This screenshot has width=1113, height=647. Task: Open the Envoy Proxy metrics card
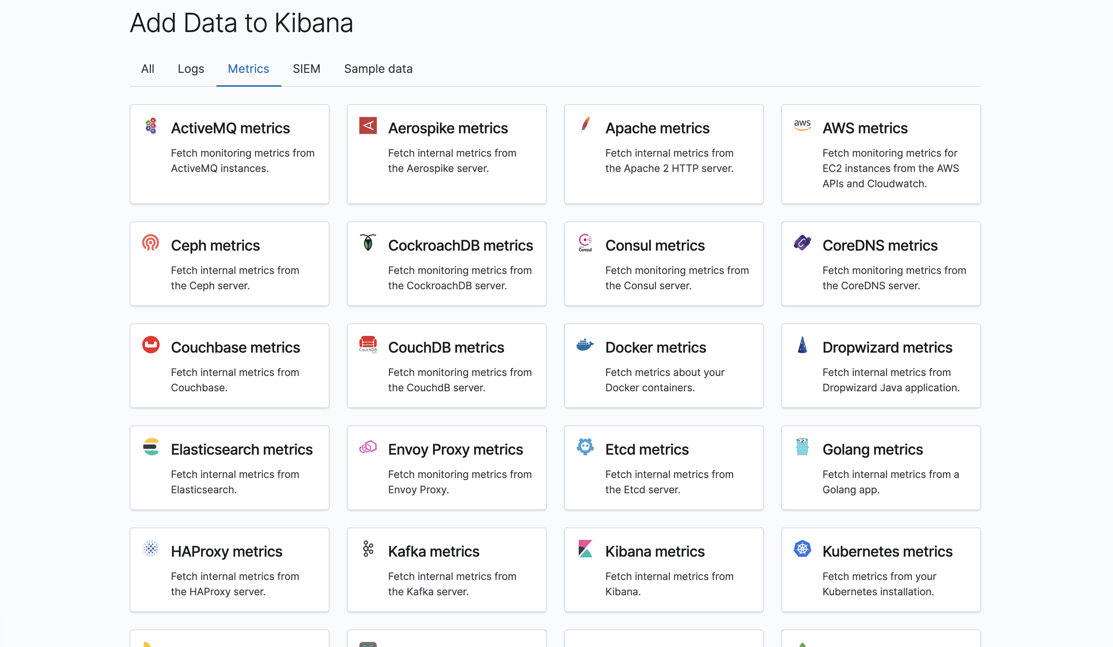pyautogui.click(x=446, y=468)
